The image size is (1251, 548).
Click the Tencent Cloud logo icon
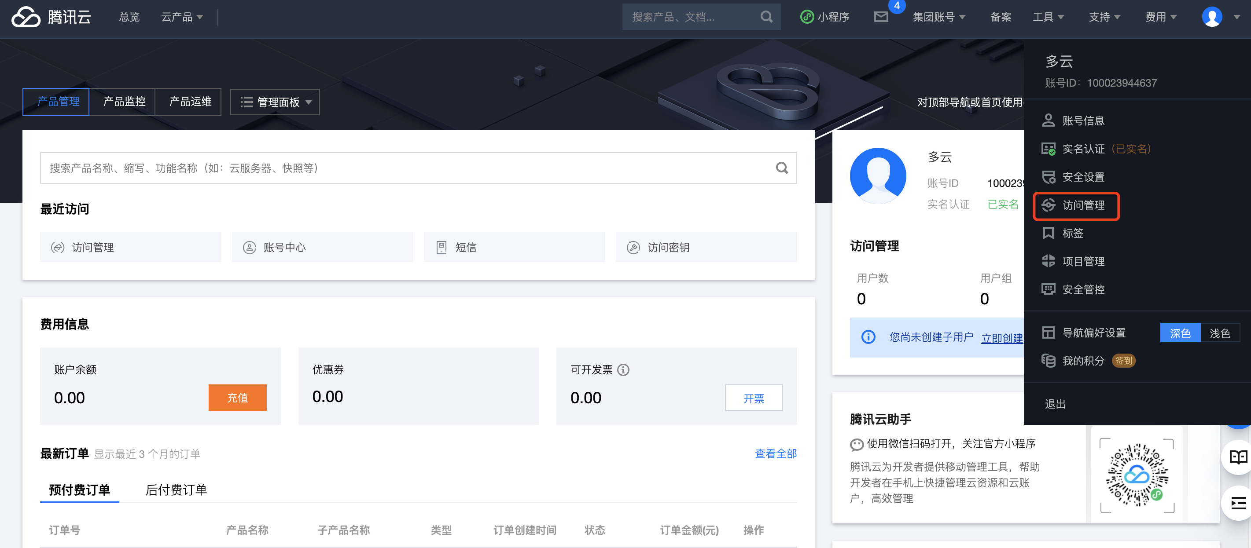26,17
